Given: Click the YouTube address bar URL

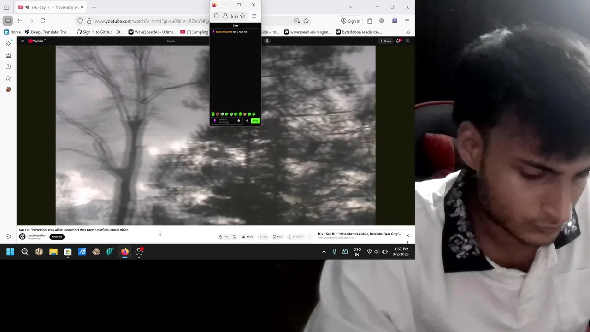Looking at the screenshot, I should click(x=152, y=21).
